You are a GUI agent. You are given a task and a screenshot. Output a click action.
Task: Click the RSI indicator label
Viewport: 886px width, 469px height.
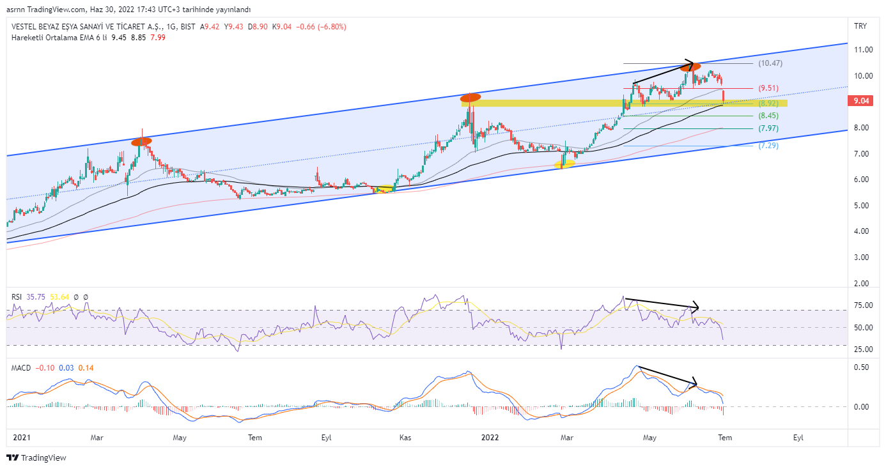tap(17, 297)
